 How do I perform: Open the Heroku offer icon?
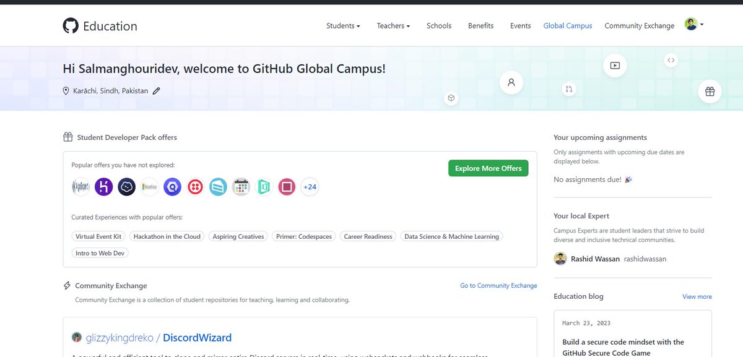point(103,187)
